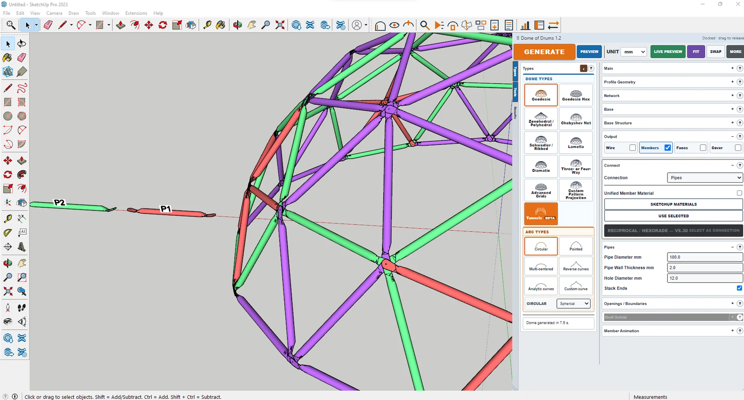
Task: Open the Connection Pipes dropdown
Action: (x=705, y=178)
